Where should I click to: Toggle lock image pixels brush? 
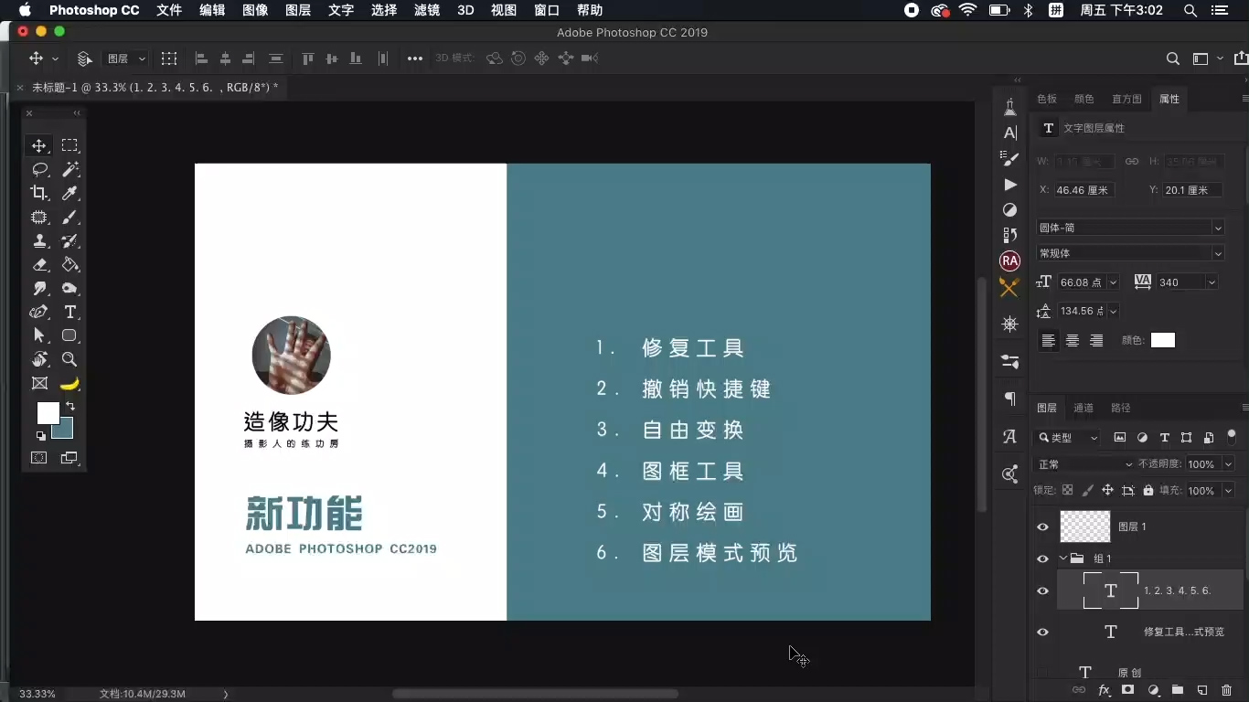click(x=1087, y=490)
